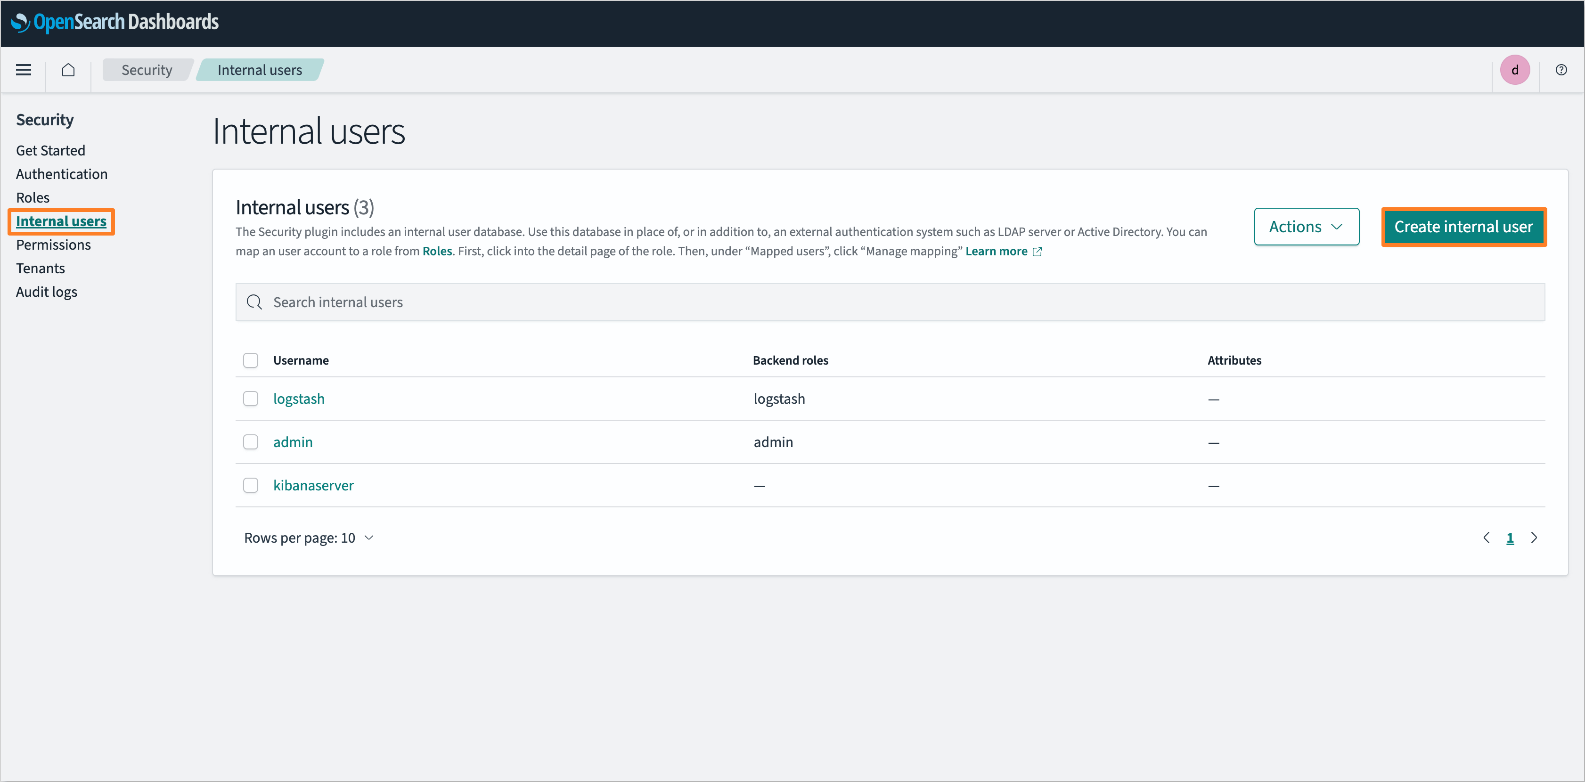This screenshot has width=1585, height=782.
Task: Open the Rows per page dropdown
Action: point(310,537)
